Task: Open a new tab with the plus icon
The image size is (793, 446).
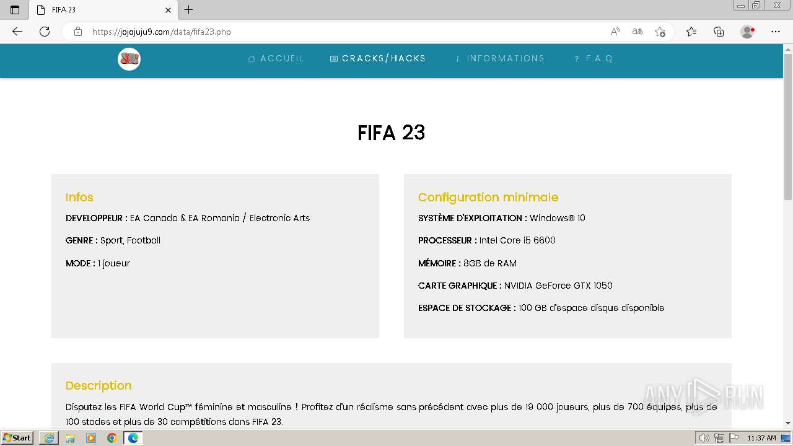Action: click(x=189, y=10)
